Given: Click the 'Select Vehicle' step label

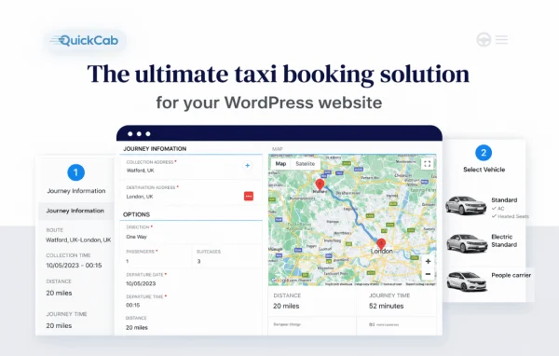Looking at the screenshot, I should [x=484, y=170].
